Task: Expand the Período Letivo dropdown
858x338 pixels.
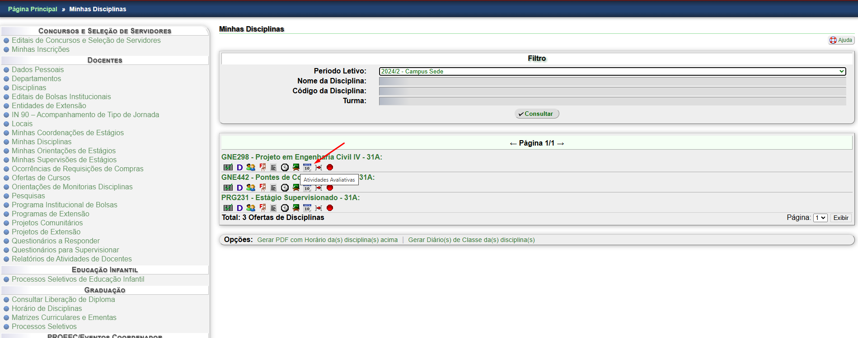Action: pos(612,71)
